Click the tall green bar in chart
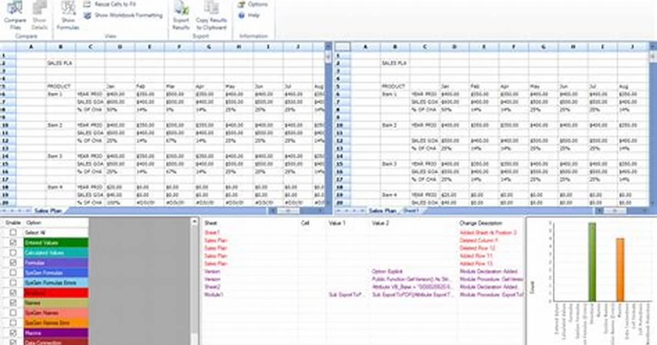 click(592, 262)
